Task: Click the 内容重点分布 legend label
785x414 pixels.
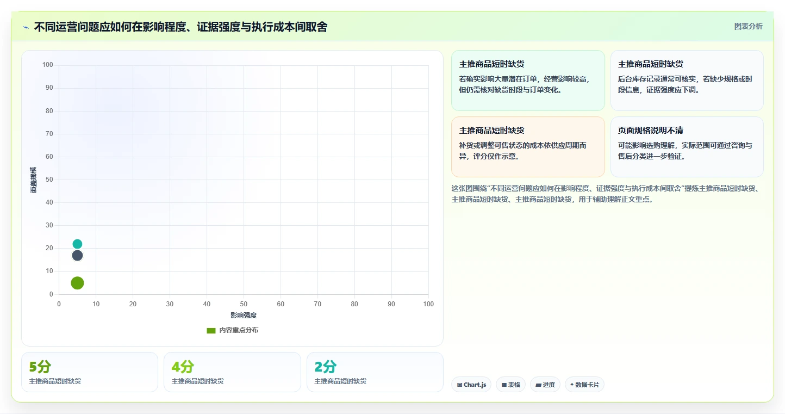Action: pos(239,330)
